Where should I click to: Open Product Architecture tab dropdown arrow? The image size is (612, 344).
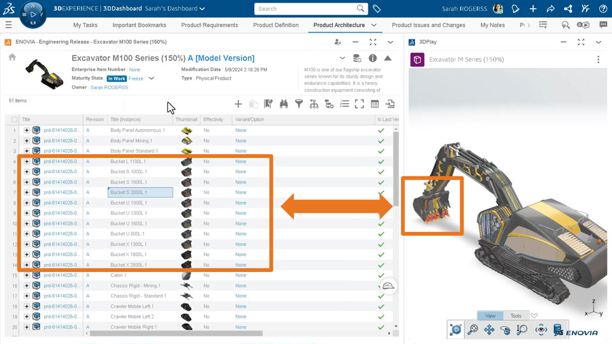click(374, 25)
